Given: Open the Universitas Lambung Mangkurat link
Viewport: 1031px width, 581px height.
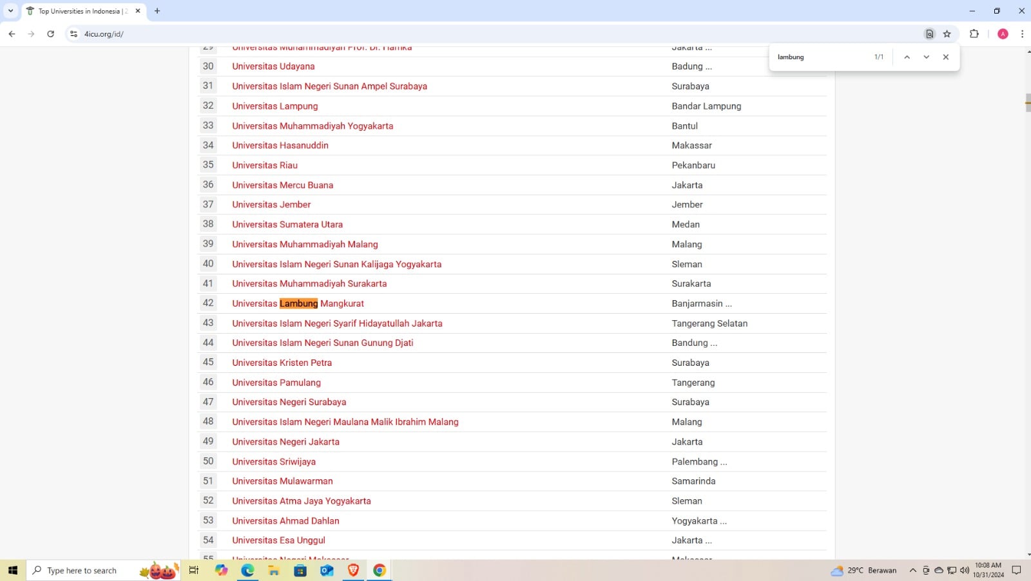Looking at the screenshot, I should pos(298,303).
